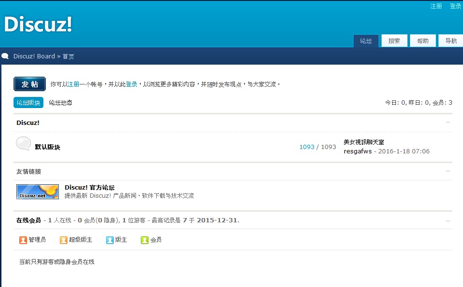The height and width of the screenshot is (287, 463).
Task: Click the blue 1093 topic count
Action: coord(307,147)
